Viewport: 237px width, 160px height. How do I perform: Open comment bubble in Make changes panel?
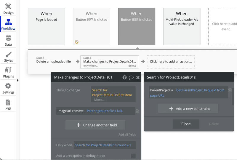tap(131, 78)
